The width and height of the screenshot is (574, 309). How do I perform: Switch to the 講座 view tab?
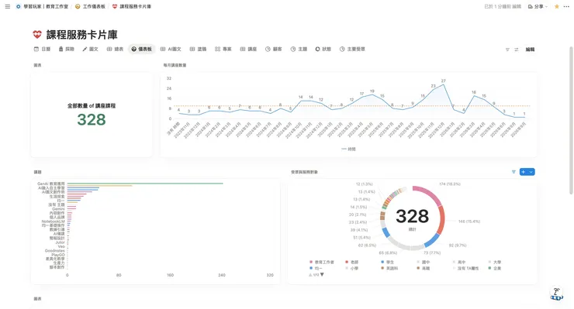click(x=248, y=49)
